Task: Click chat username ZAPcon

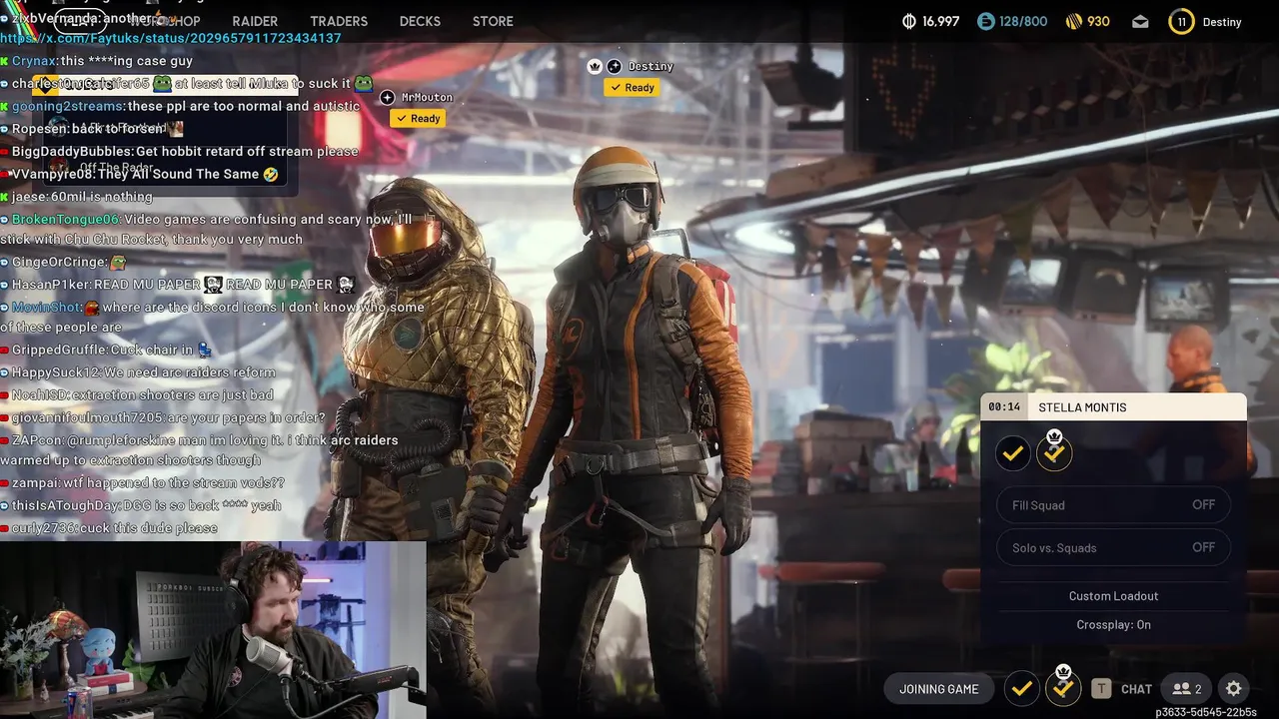Action: click(x=36, y=440)
